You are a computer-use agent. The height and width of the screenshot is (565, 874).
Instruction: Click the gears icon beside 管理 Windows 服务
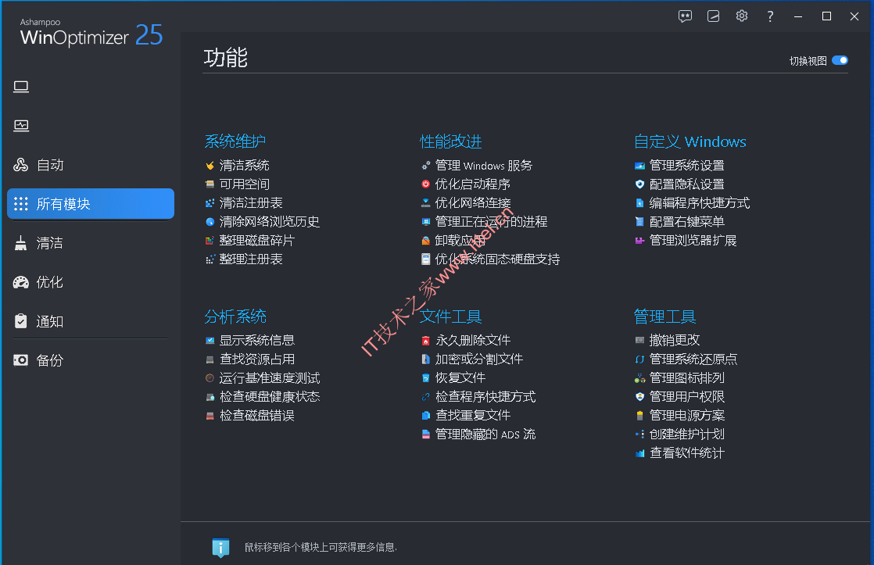(x=426, y=166)
